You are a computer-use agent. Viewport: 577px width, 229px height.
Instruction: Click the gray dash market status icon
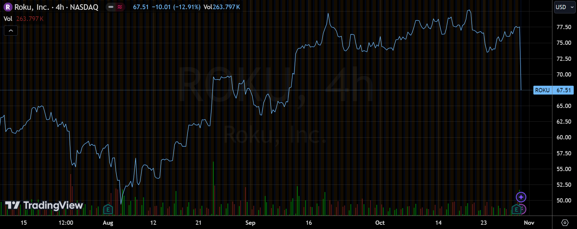(x=111, y=7)
